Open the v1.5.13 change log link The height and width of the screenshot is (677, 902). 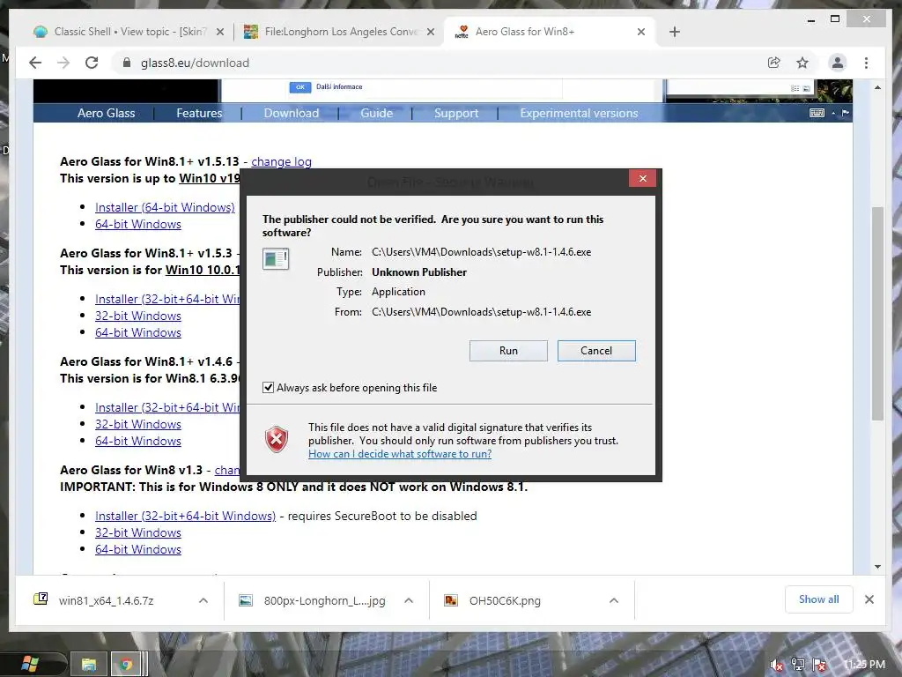[x=281, y=162]
